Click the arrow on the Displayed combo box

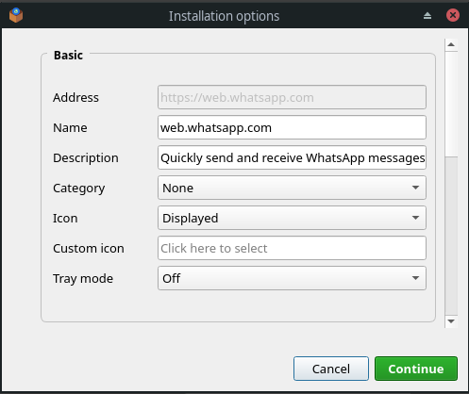coord(415,218)
